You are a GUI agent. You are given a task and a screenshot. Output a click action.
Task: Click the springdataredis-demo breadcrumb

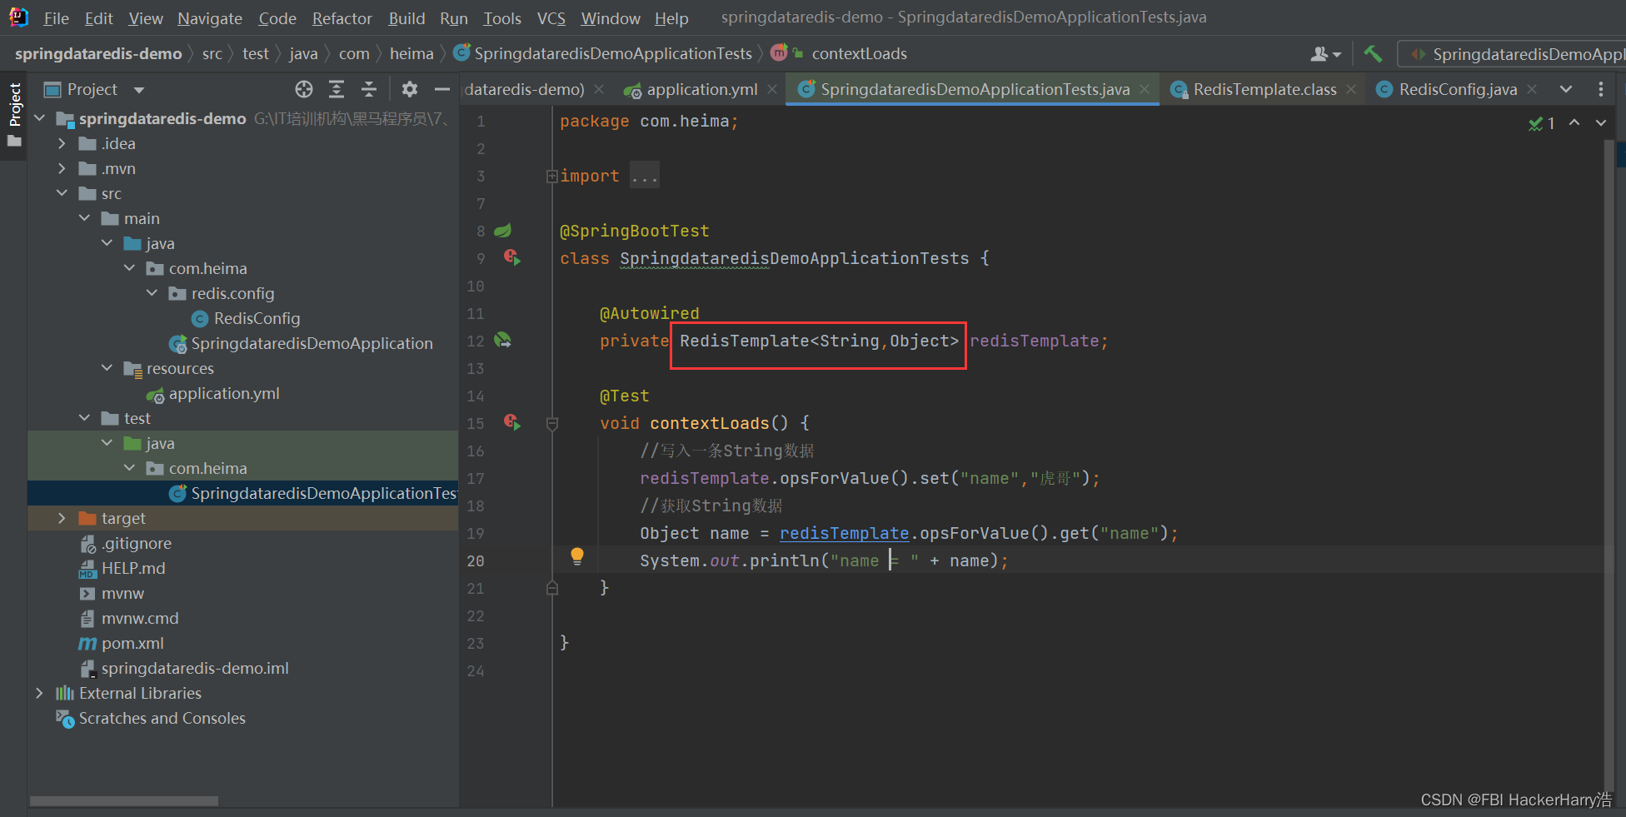point(98,54)
